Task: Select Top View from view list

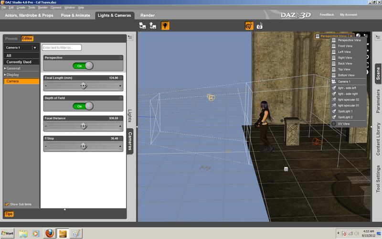Action: tap(344, 69)
